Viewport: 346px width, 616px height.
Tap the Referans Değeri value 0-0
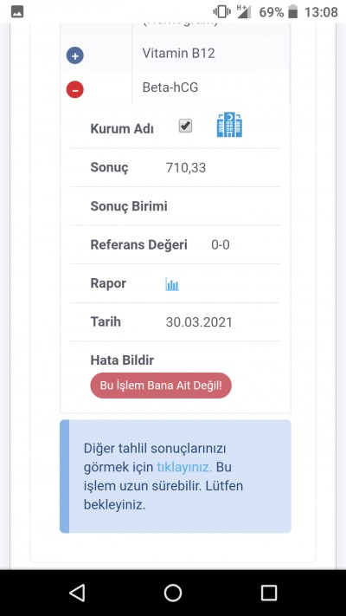(221, 244)
